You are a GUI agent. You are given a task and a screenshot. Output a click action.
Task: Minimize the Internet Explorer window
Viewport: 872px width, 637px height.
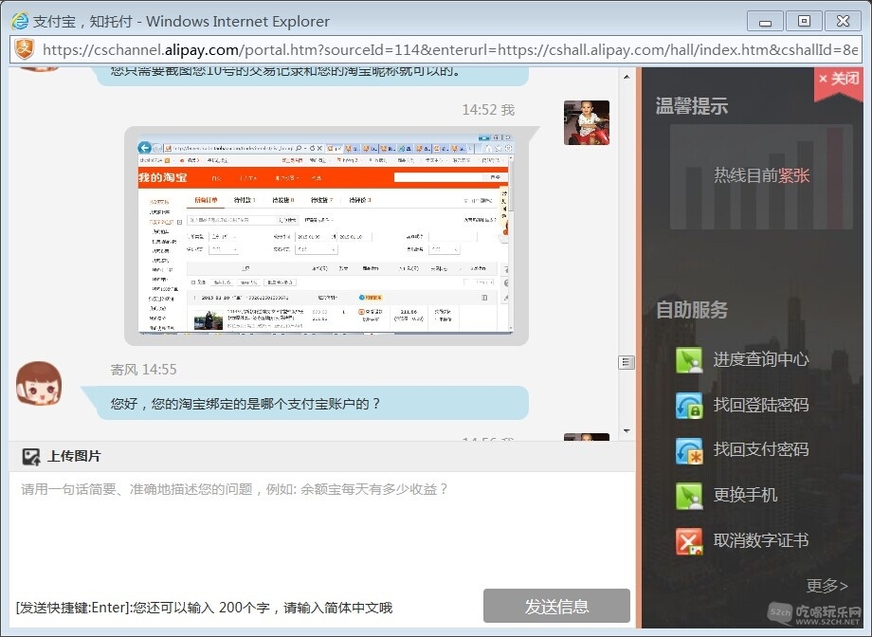tap(765, 22)
